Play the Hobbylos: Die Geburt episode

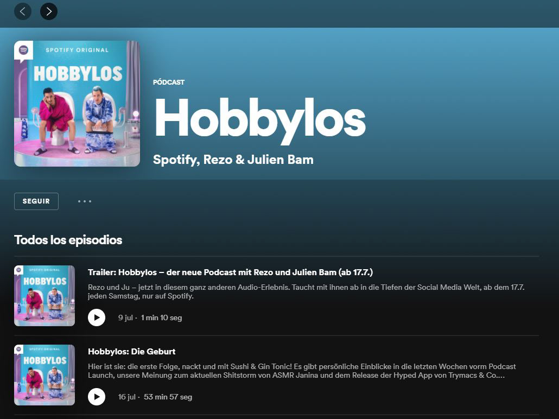pyautogui.click(x=97, y=397)
